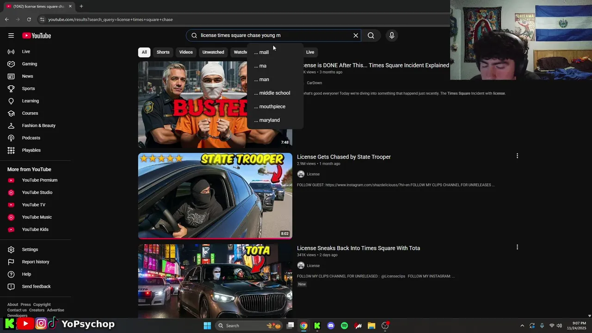Viewport: 592px width, 333px height.
Task: Reload the page in Chrome
Action: (29, 19)
